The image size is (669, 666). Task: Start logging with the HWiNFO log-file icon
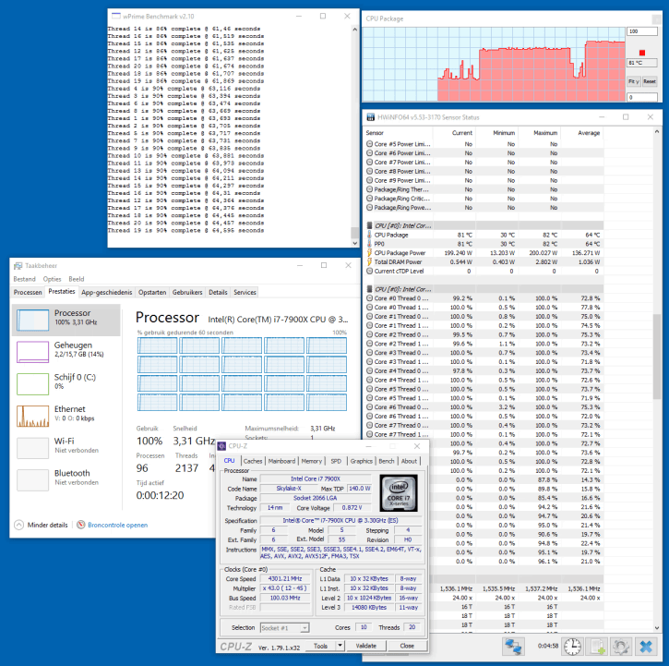point(598,646)
